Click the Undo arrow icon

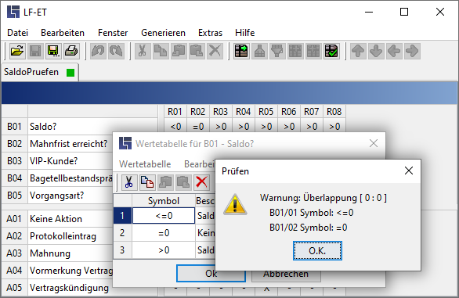[98, 51]
